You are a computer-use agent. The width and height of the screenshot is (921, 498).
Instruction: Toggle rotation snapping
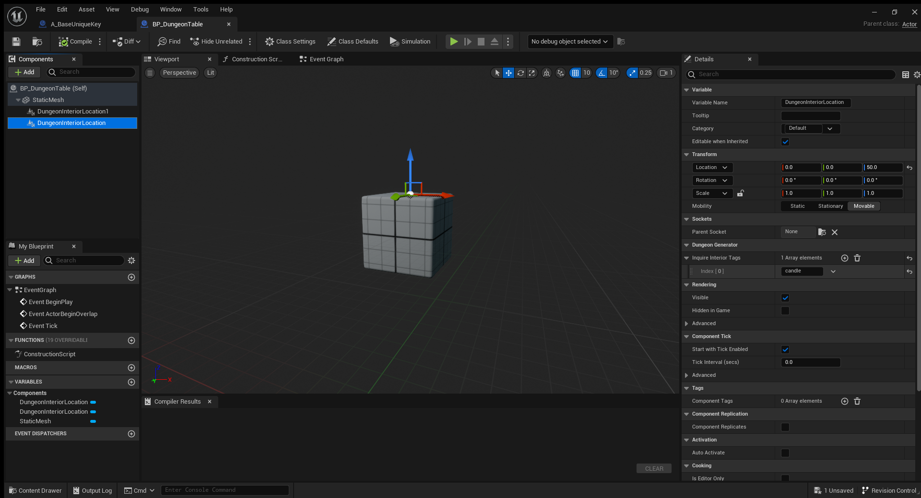pyautogui.click(x=602, y=73)
